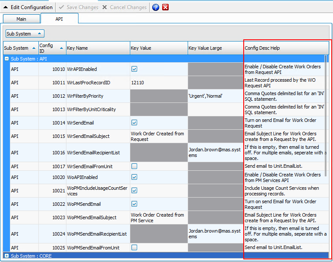The image size is (333, 262).
Task: Click 'Include Usage Count Services' description cell
Action: [x=286, y=191]
